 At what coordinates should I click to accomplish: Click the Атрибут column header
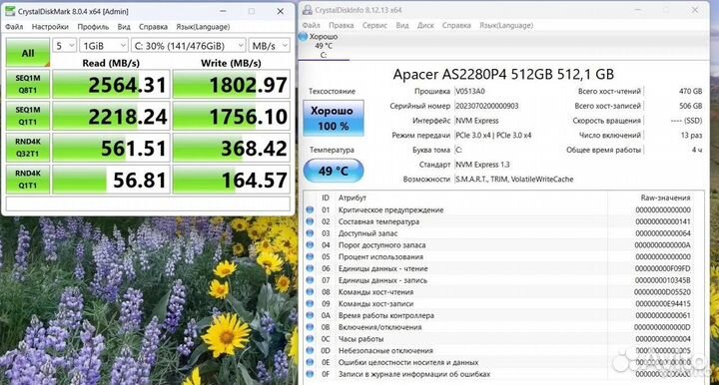[353, 197]
